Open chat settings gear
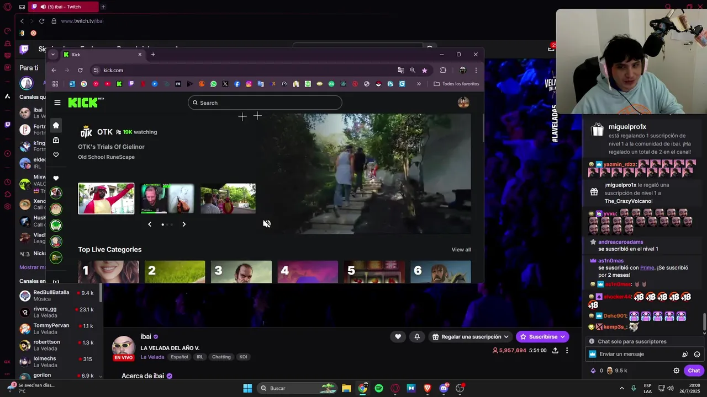 click(x=676, y=371)
